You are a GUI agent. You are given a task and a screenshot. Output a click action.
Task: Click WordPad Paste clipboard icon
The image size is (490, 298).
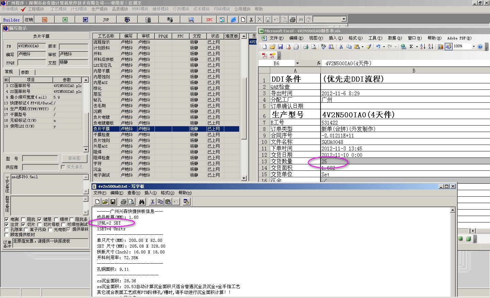click(x=168, y=202)
